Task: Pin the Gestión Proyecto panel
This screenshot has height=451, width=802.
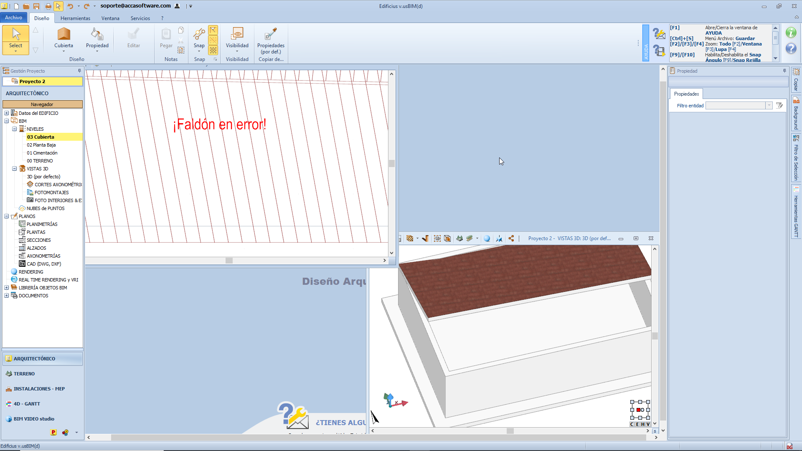Action: [79, 71]
